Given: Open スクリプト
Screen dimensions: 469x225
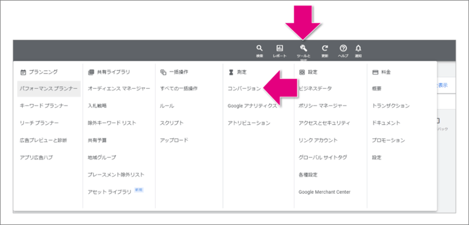Looking at the screenshot, I should (x=172, y=123).
